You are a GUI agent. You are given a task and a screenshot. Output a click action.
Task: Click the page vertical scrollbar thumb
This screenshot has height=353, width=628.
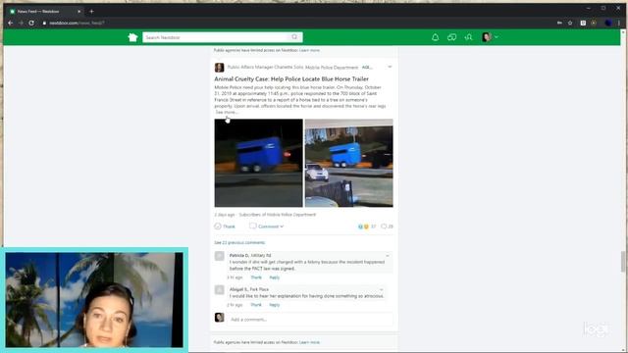(623, 262)
